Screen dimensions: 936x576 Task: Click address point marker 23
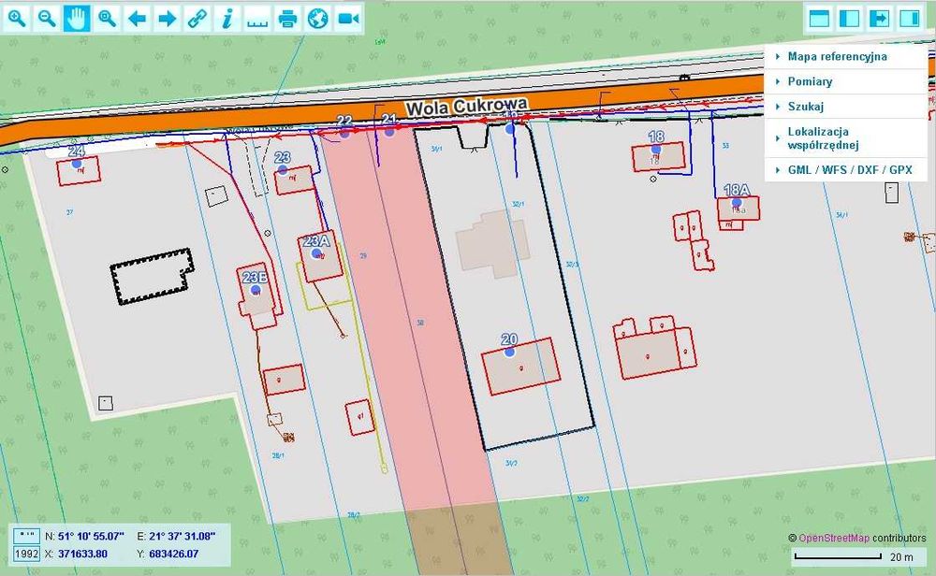pos(283,170)
